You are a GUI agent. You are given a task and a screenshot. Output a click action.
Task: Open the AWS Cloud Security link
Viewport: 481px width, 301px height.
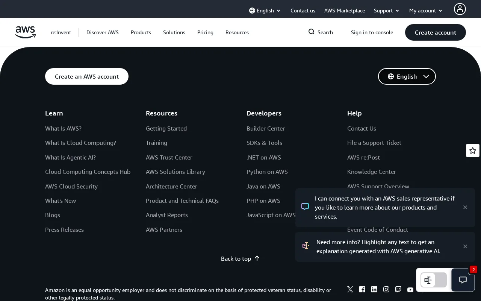[71, 186]
